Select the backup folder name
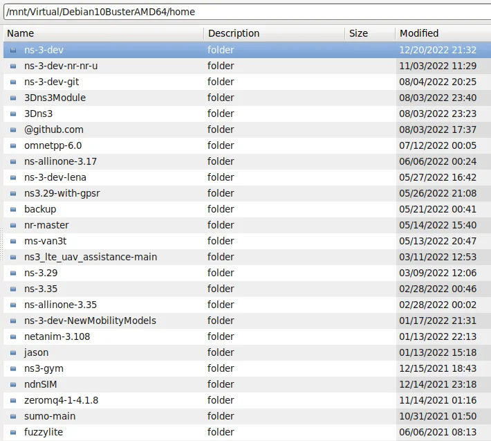 pos(40,209)
